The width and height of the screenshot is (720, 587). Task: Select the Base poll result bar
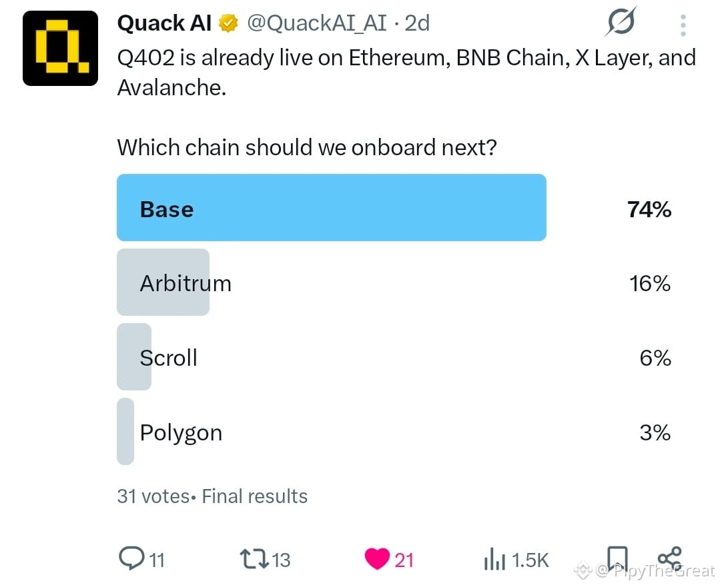click(332, 207)
